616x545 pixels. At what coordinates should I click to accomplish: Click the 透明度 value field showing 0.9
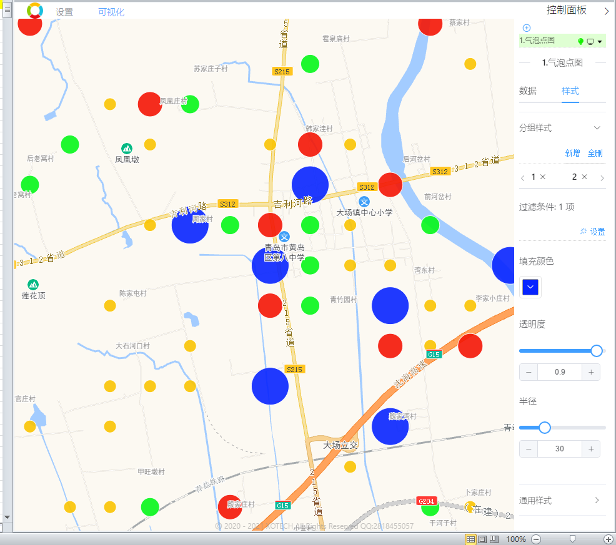point(560,372)
